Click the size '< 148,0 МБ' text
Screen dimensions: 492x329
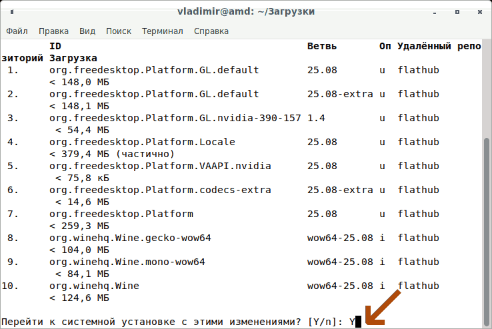click(79, 82)
